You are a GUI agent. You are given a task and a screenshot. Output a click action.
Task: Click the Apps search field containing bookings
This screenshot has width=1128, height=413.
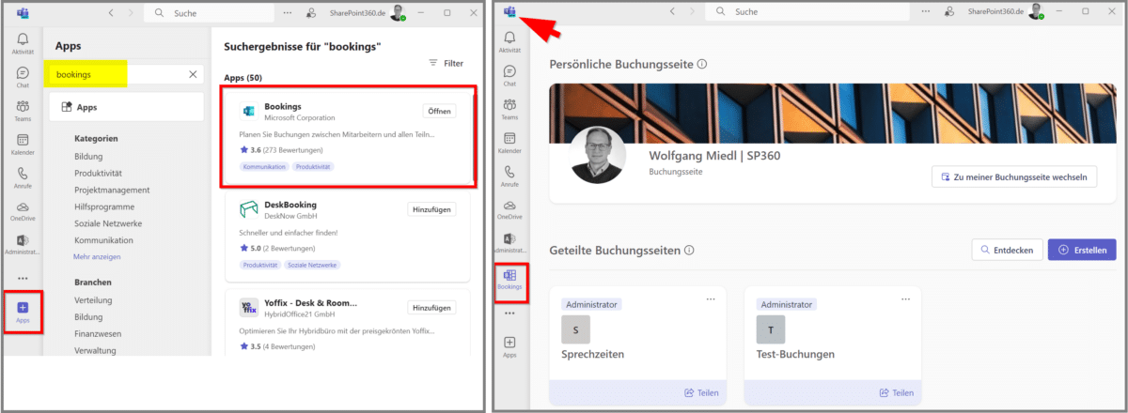(126, 73)
